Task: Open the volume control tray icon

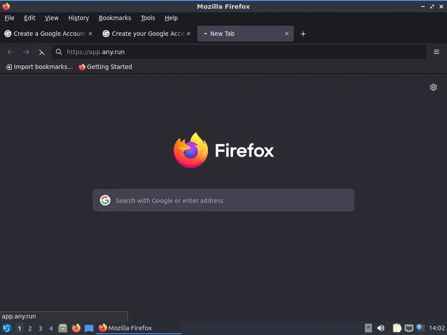Action: point(381,328)
